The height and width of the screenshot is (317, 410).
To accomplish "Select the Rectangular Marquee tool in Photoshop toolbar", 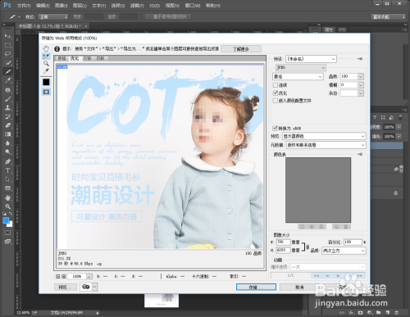I will tap(7, 45).
